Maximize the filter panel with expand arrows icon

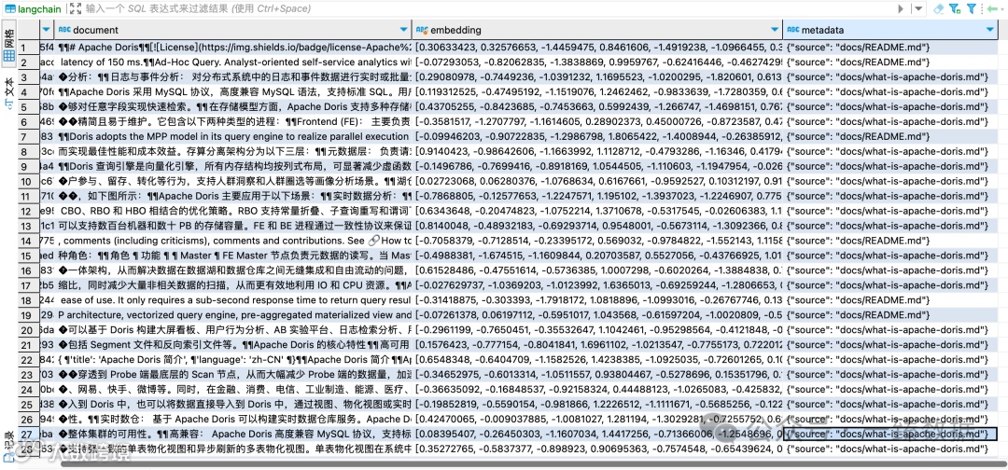[x=75, y=8]
